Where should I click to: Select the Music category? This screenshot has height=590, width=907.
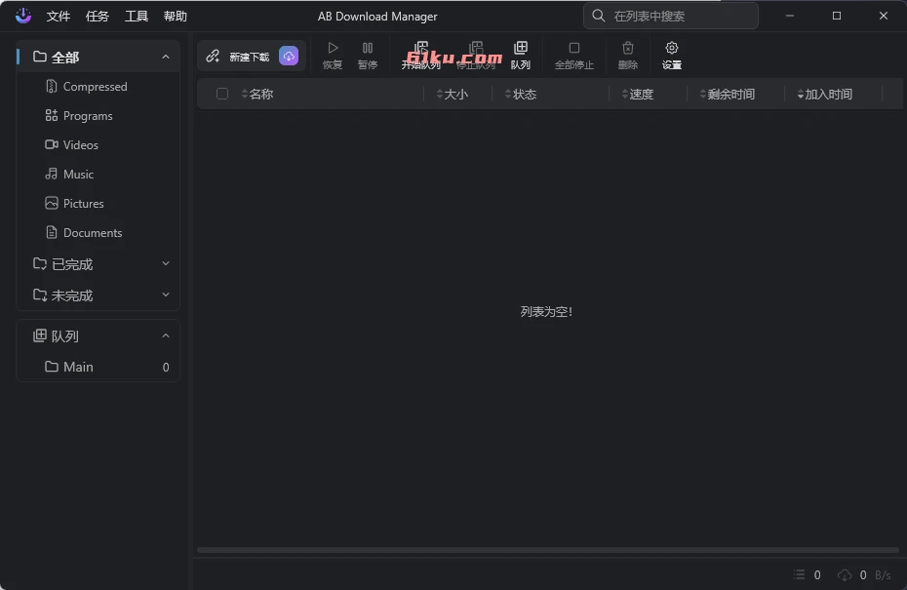98,175
